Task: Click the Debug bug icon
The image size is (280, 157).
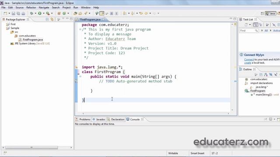Action: 31,14
